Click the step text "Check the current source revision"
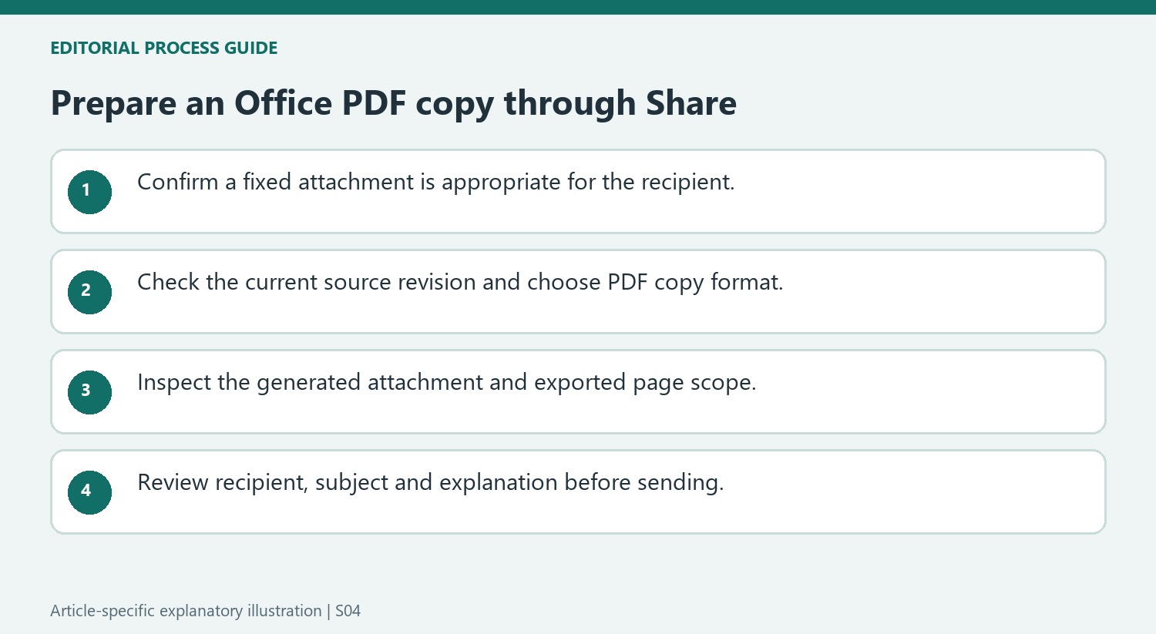Image resolution: width=1156 pixels, height=634 pixels. coord(307,282)
